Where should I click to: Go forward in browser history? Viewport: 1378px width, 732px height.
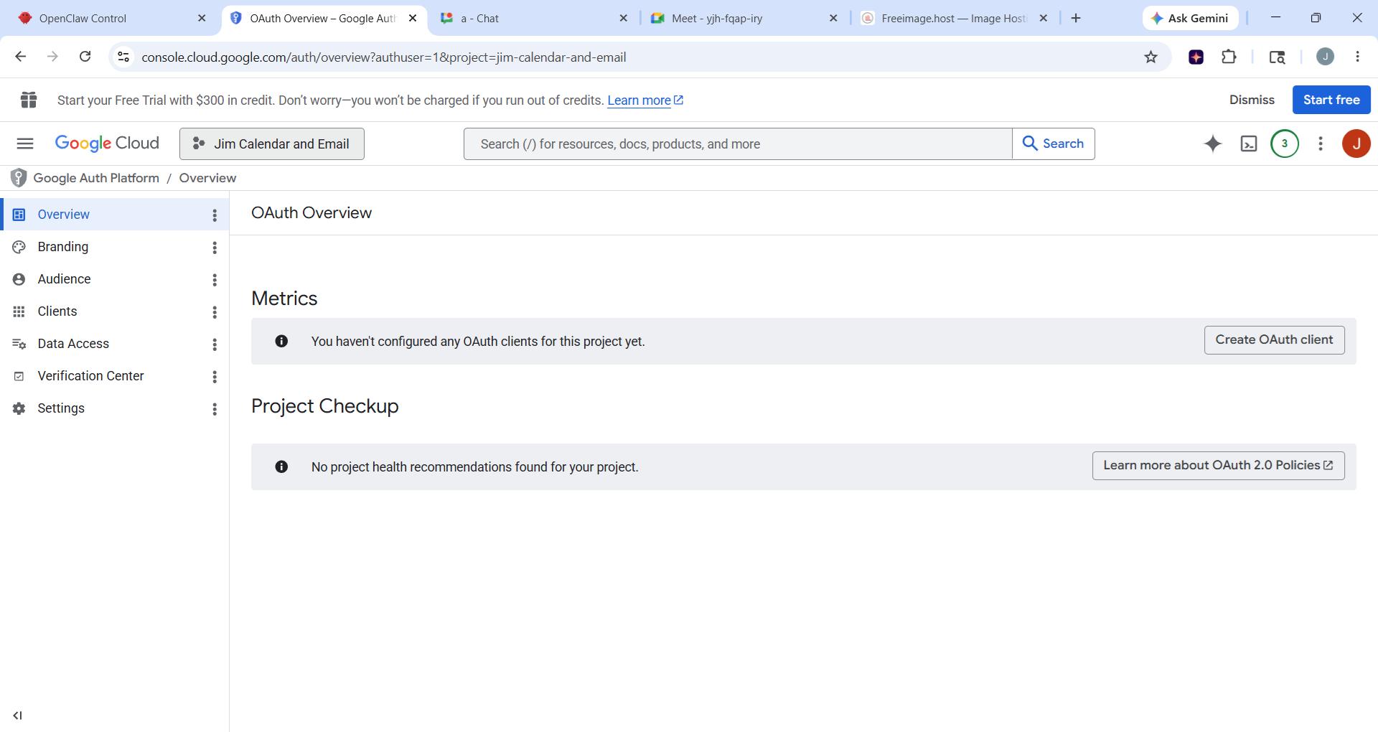point(52,57)
